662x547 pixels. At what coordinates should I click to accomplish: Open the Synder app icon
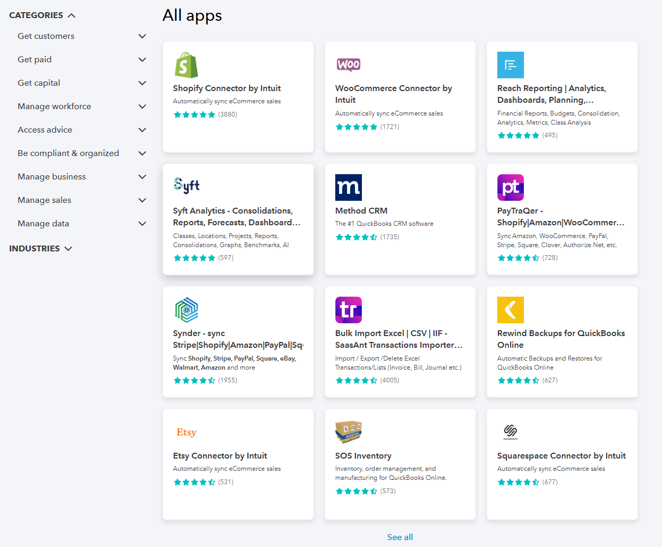coord(186,309)
